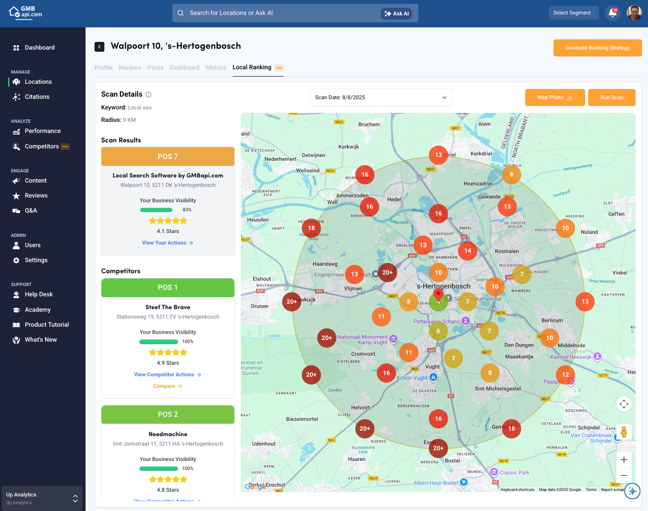This screenshot has height=511, width=648.
Task: Click the user profile avatar
Action: (634, 13)
